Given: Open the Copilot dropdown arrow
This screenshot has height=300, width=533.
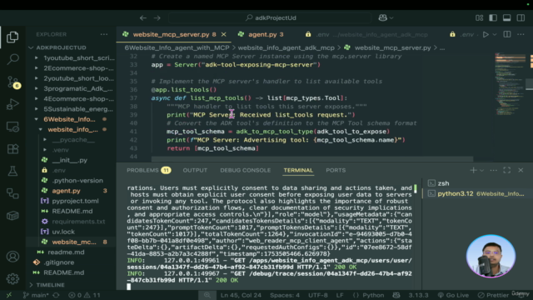Looking at the screenshot, I should 391,17.
